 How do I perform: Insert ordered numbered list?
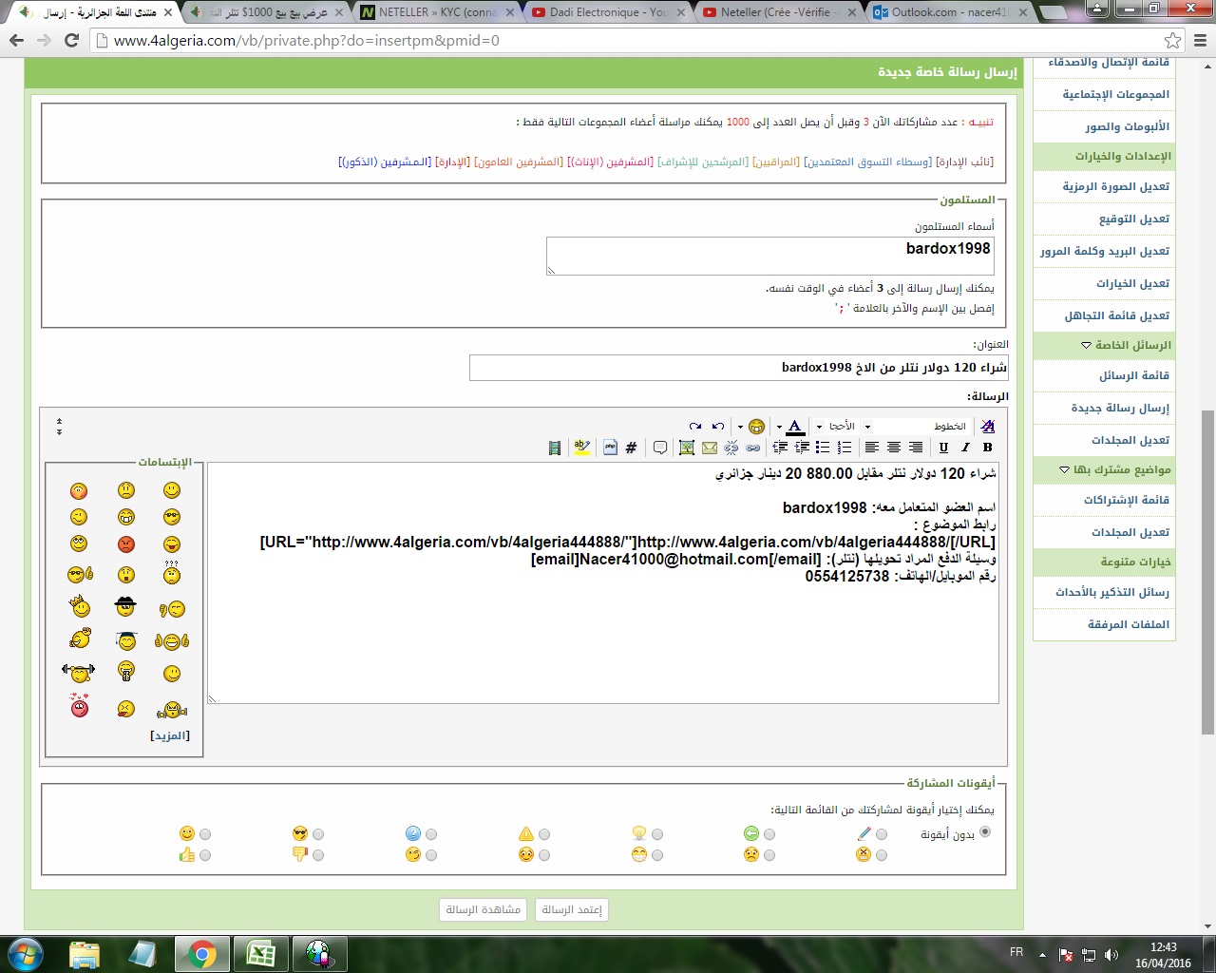(x=845, y=448)
